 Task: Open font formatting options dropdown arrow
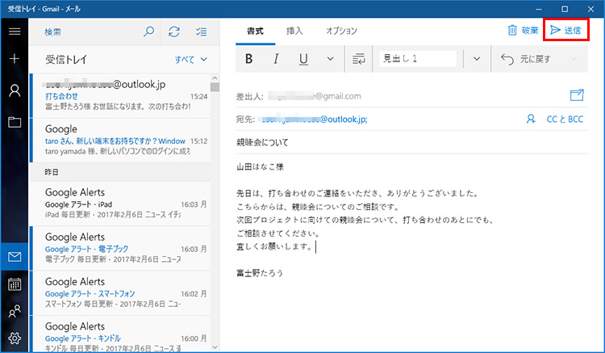coord(332,59)
